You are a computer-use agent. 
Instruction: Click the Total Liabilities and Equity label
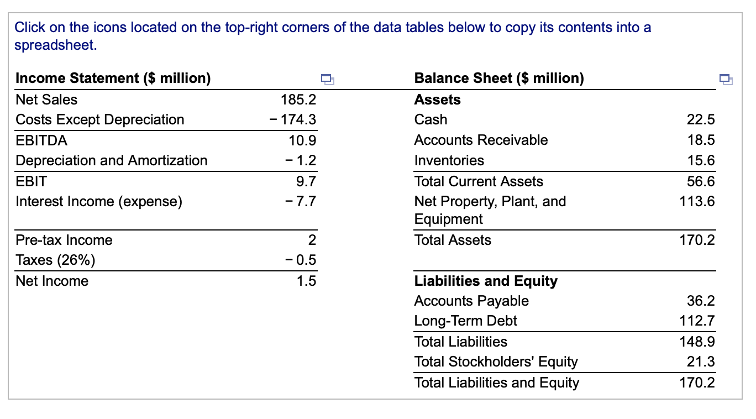[x=497, y=383]
